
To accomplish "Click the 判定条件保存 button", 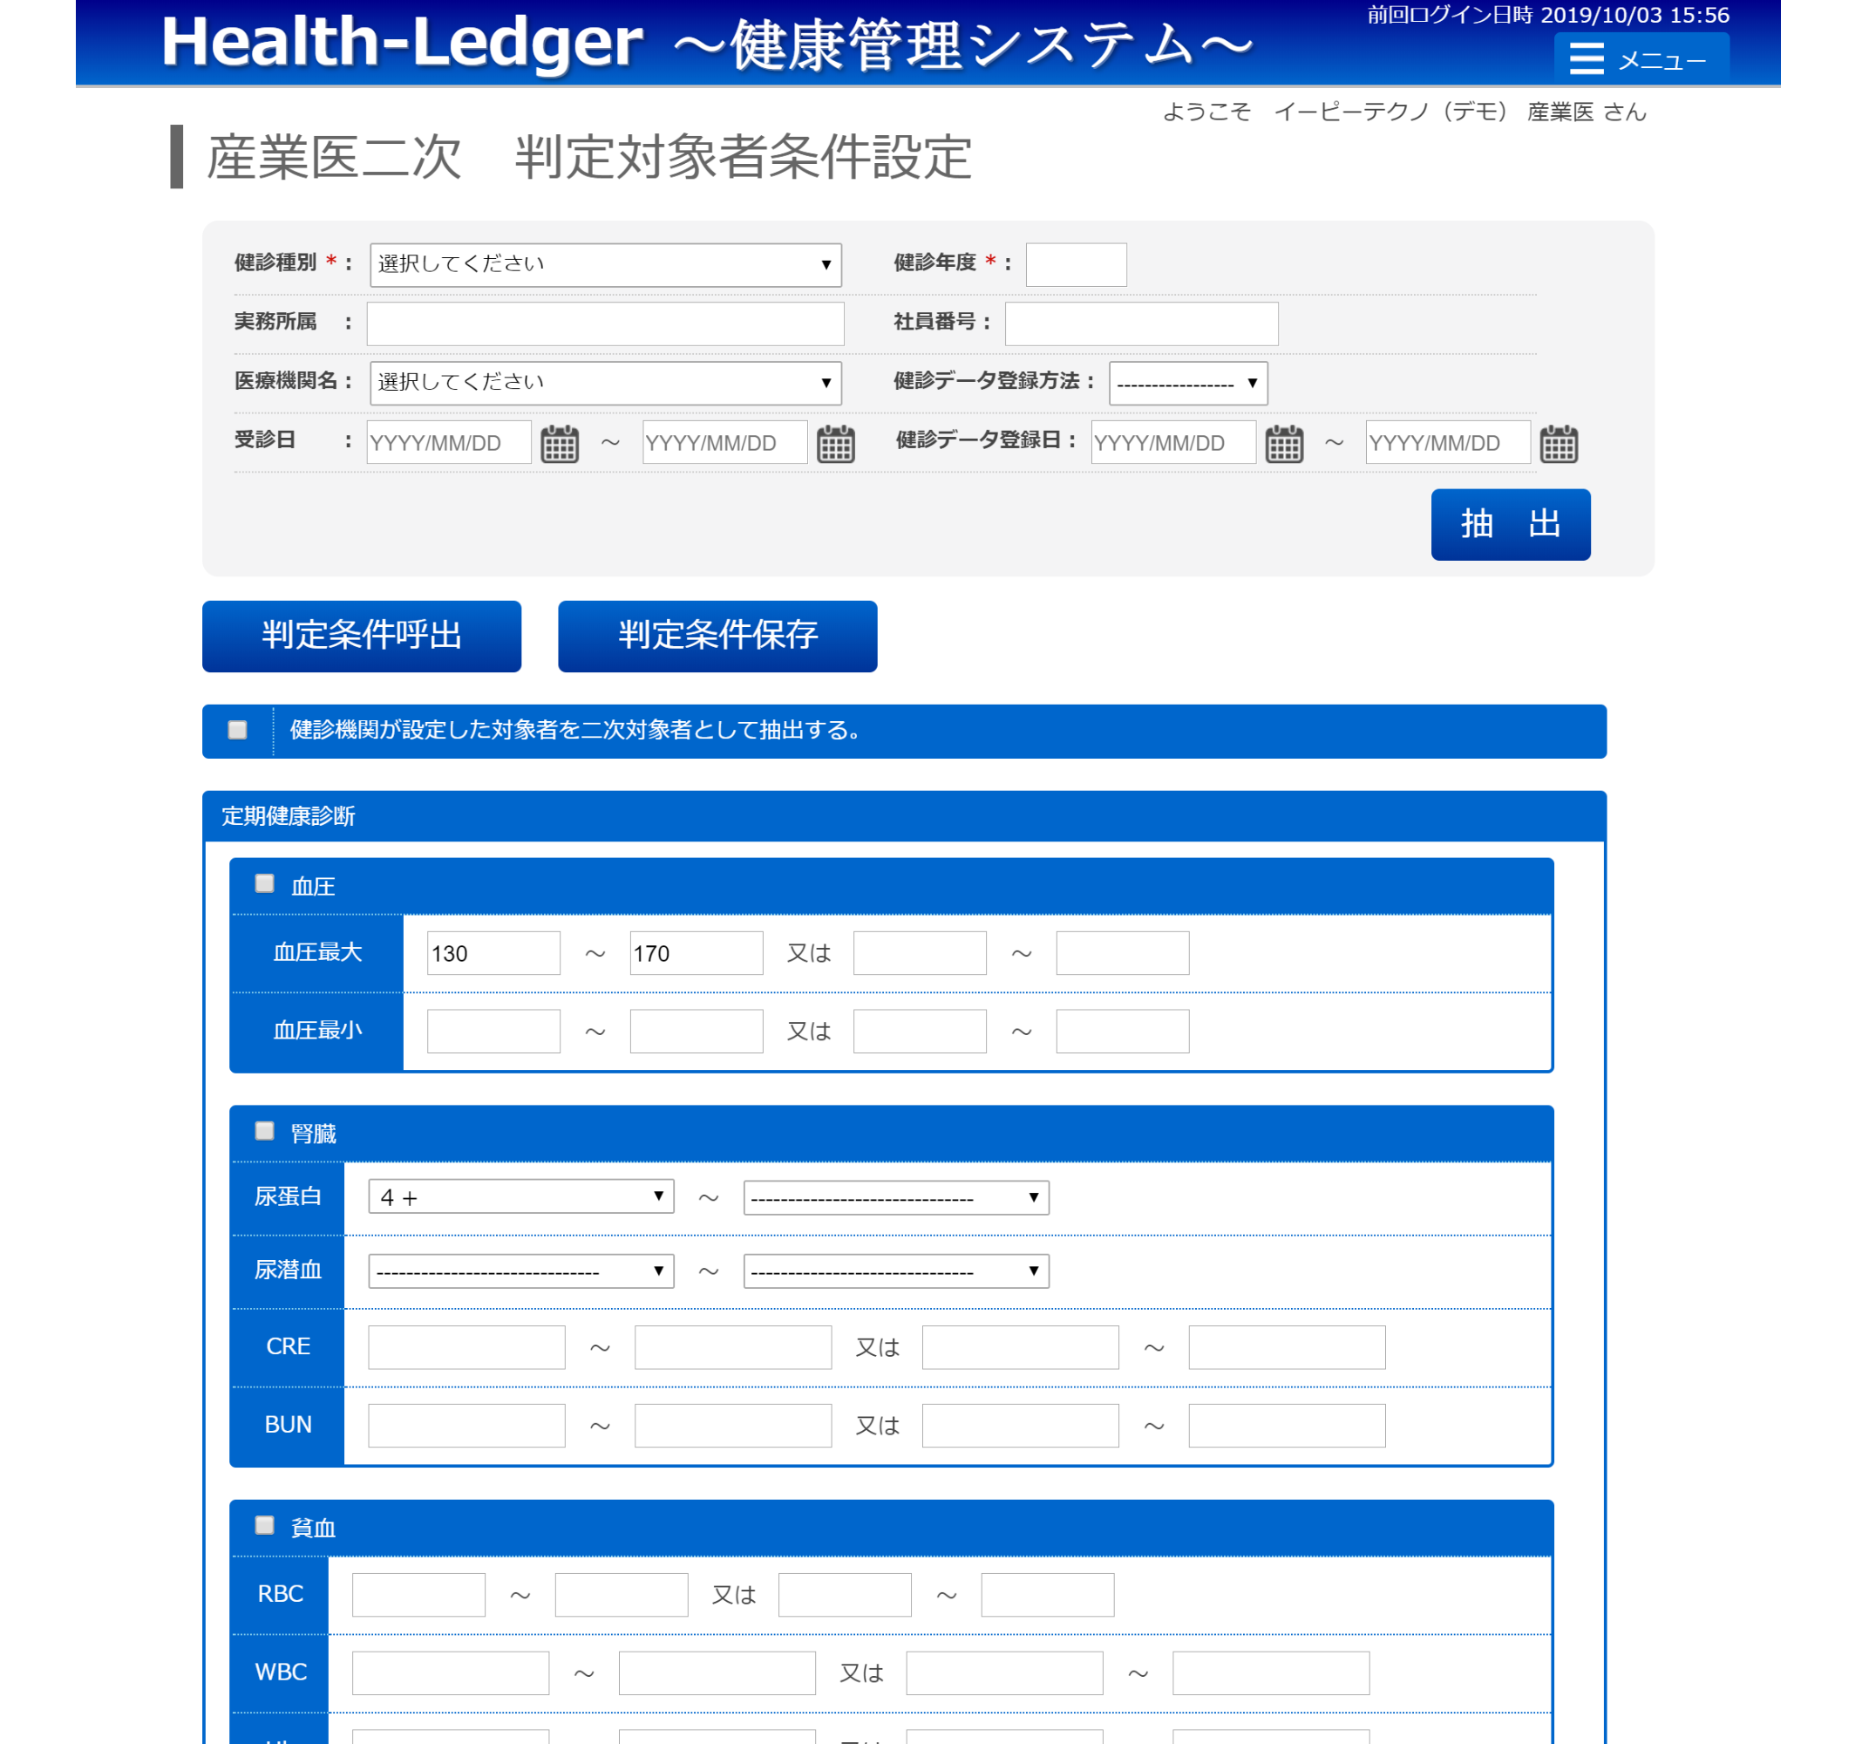I will [x=717, y=636].
